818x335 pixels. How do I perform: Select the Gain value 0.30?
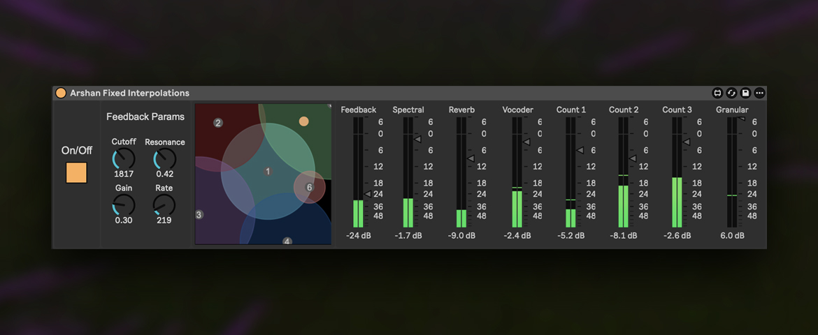coord(124,221)
